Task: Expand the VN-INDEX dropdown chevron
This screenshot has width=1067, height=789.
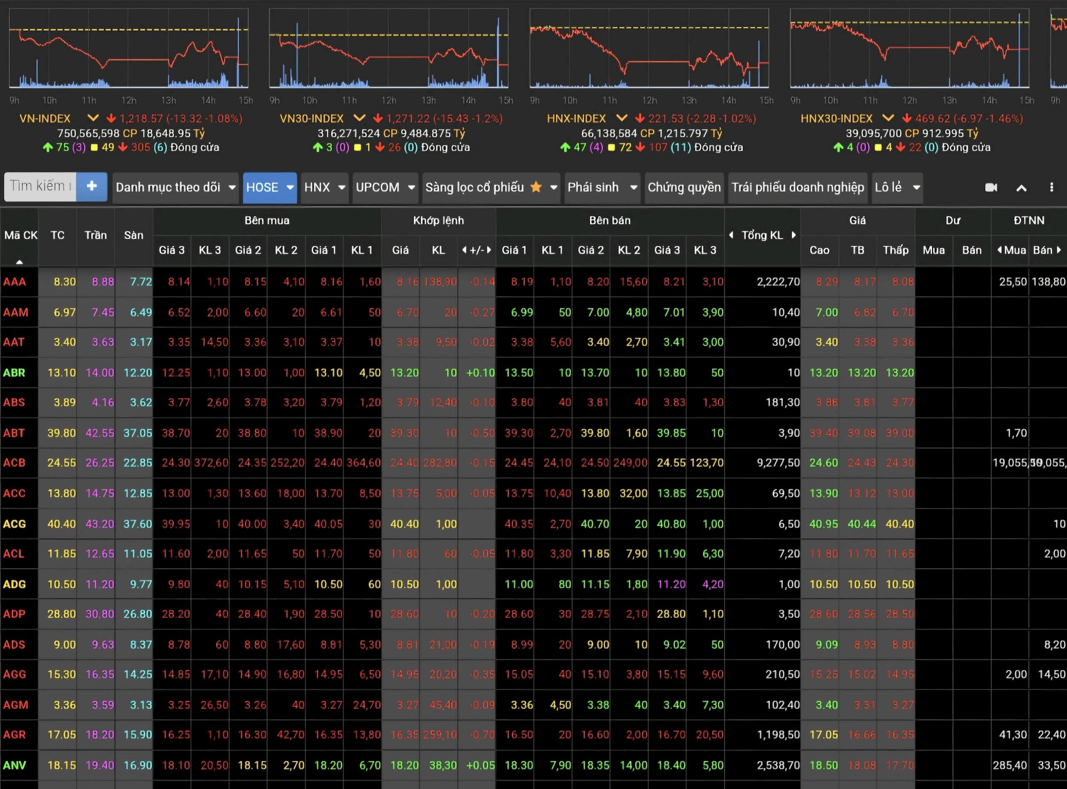Action: [x=93, y=118]
